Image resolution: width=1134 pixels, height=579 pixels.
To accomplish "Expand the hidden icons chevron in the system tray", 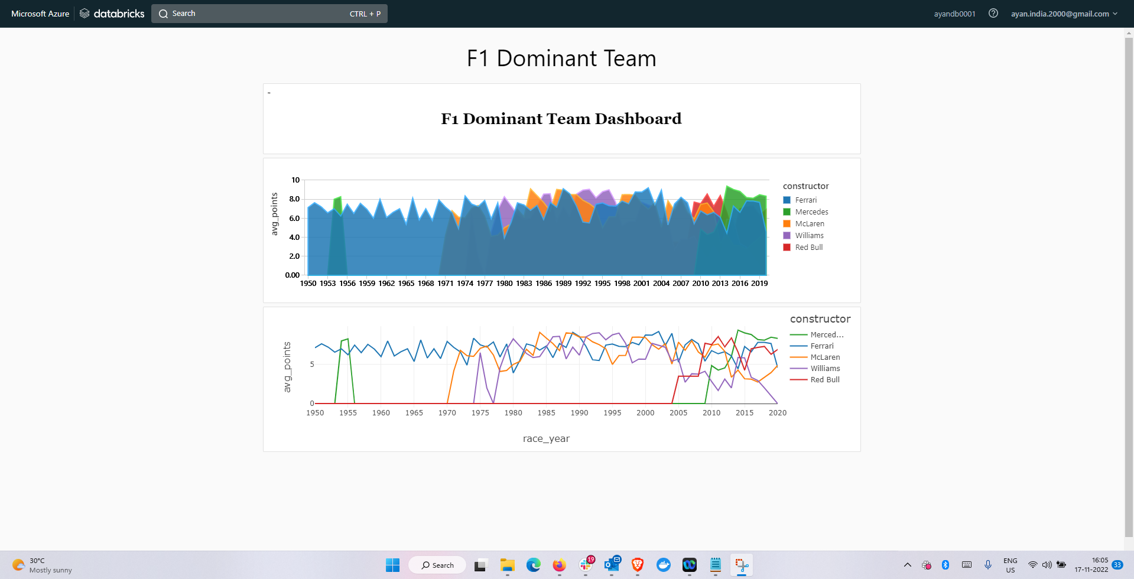I will pos(907,565).
